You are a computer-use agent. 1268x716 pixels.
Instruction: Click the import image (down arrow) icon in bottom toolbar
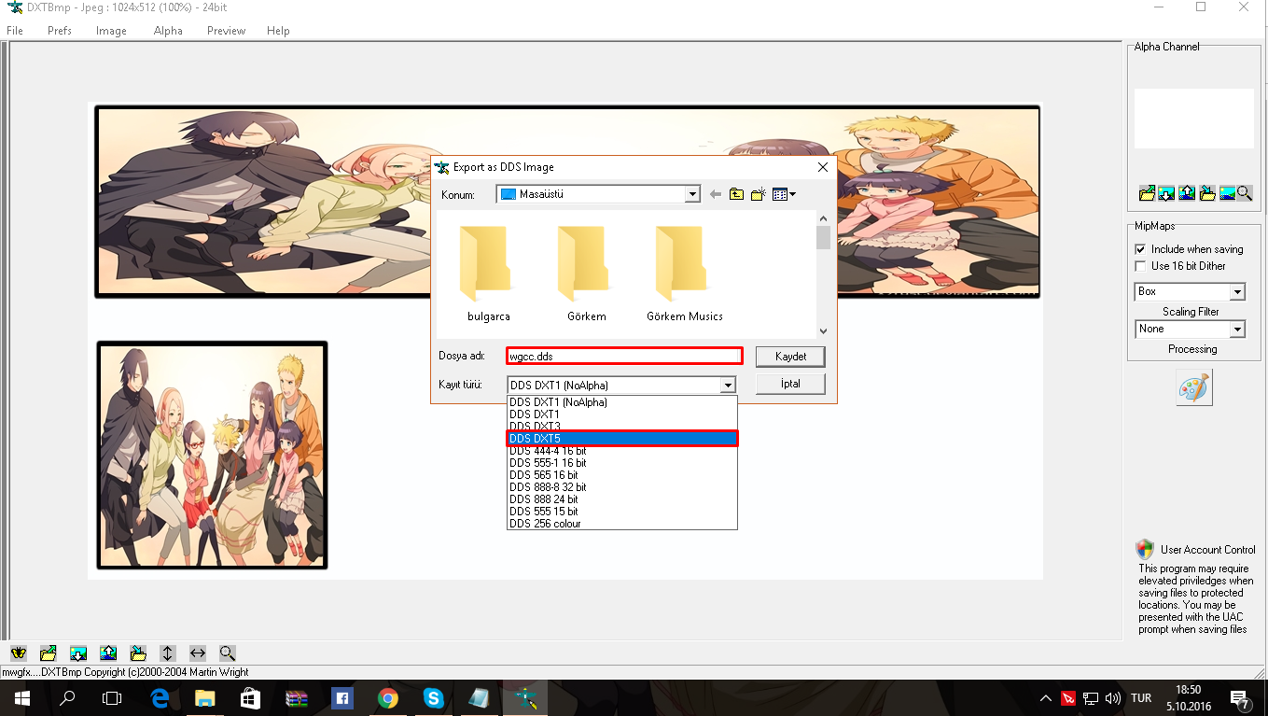click(x=78, y=653)
